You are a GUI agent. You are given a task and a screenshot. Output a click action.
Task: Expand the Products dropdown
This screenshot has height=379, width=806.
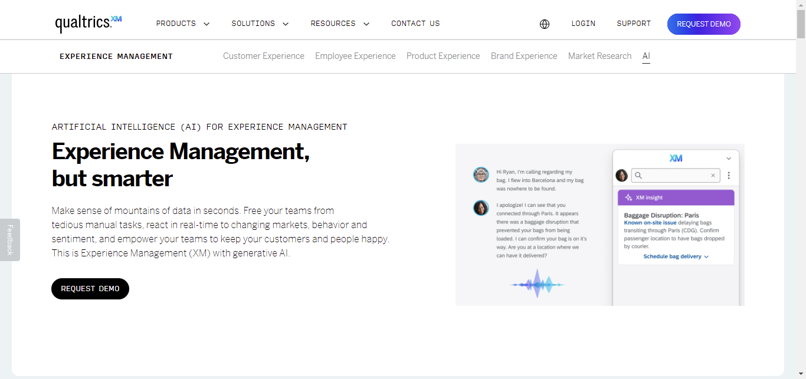pos(182,24)
